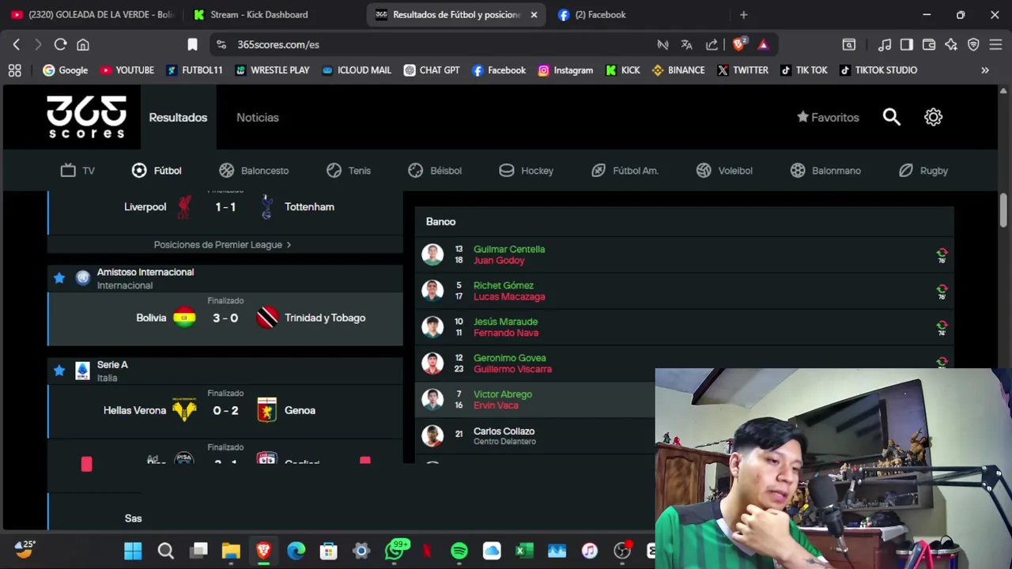Viewport: 1012px width, 569px height.
Task: Select the Fútbol sport tab
Action: (157, 170)
